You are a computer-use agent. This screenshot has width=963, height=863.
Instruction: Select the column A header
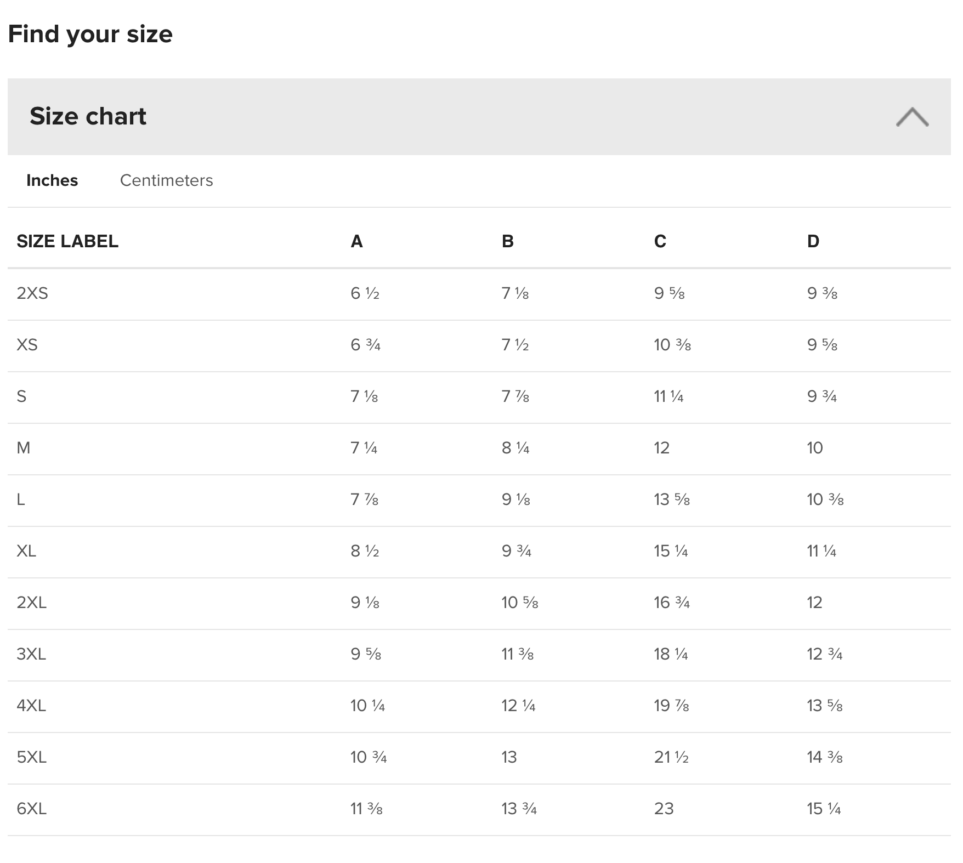coord(356,241)
